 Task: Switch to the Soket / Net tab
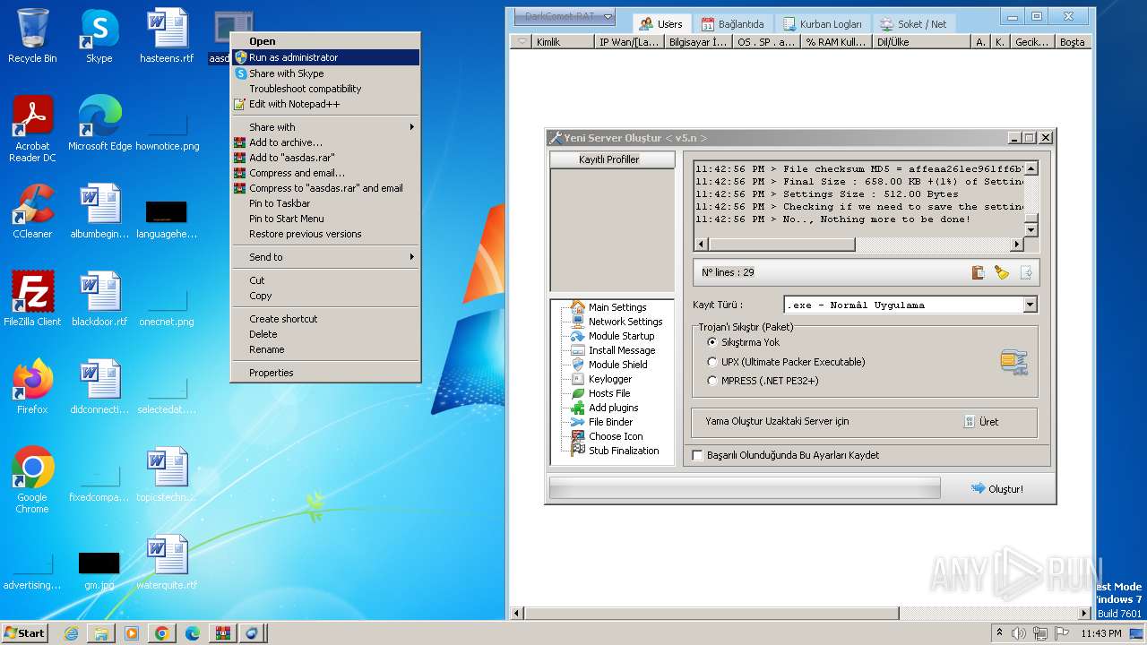pyautogui.click(x=912, y=24)
